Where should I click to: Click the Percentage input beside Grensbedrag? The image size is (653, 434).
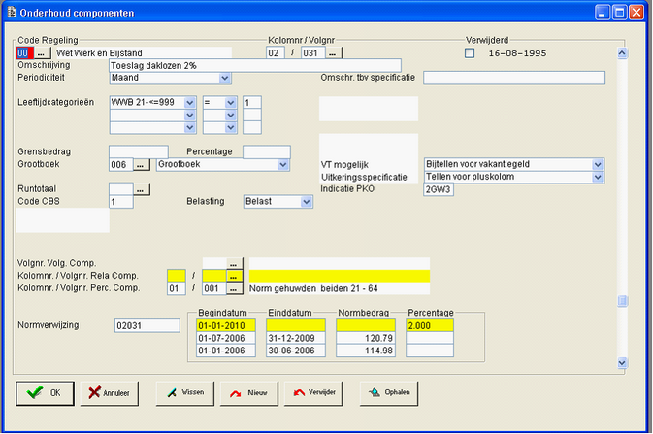[x=267, y=151]
